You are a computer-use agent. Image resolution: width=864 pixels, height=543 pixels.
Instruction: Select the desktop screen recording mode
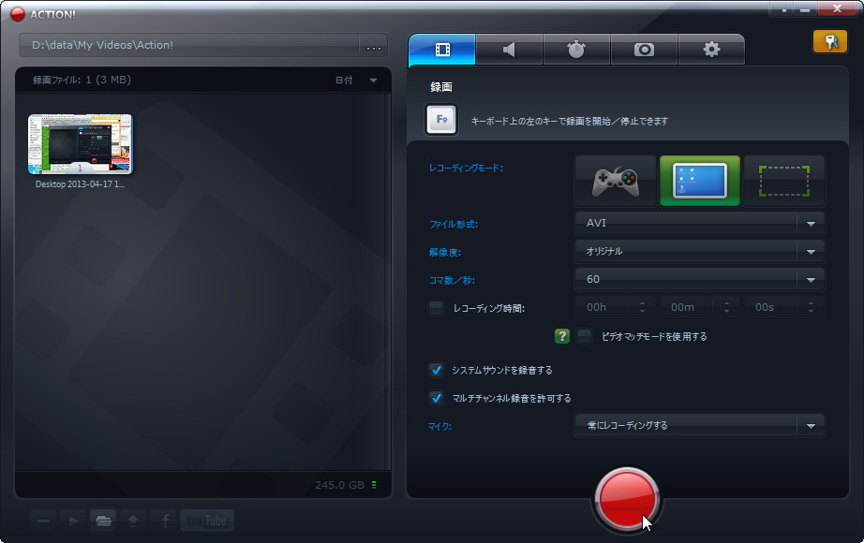(x=700, y=182)
